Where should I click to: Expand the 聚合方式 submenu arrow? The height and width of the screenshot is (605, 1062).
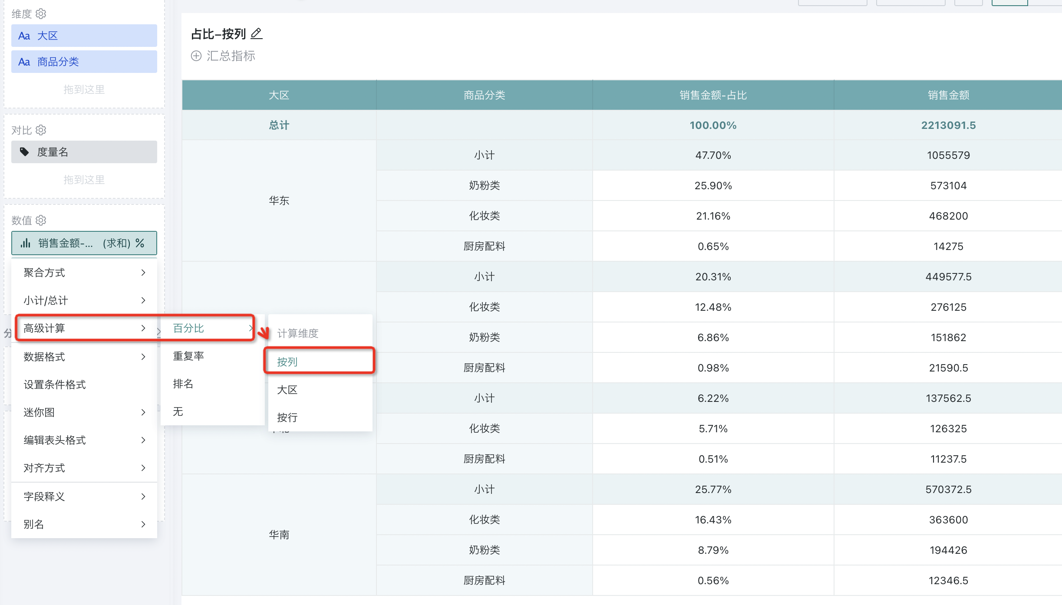(143, 273)
